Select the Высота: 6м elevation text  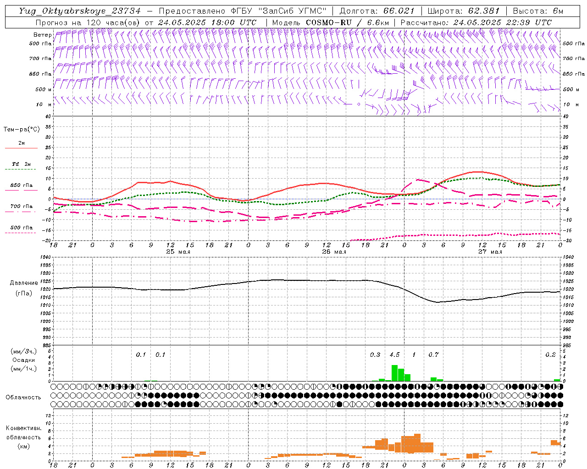538,11
